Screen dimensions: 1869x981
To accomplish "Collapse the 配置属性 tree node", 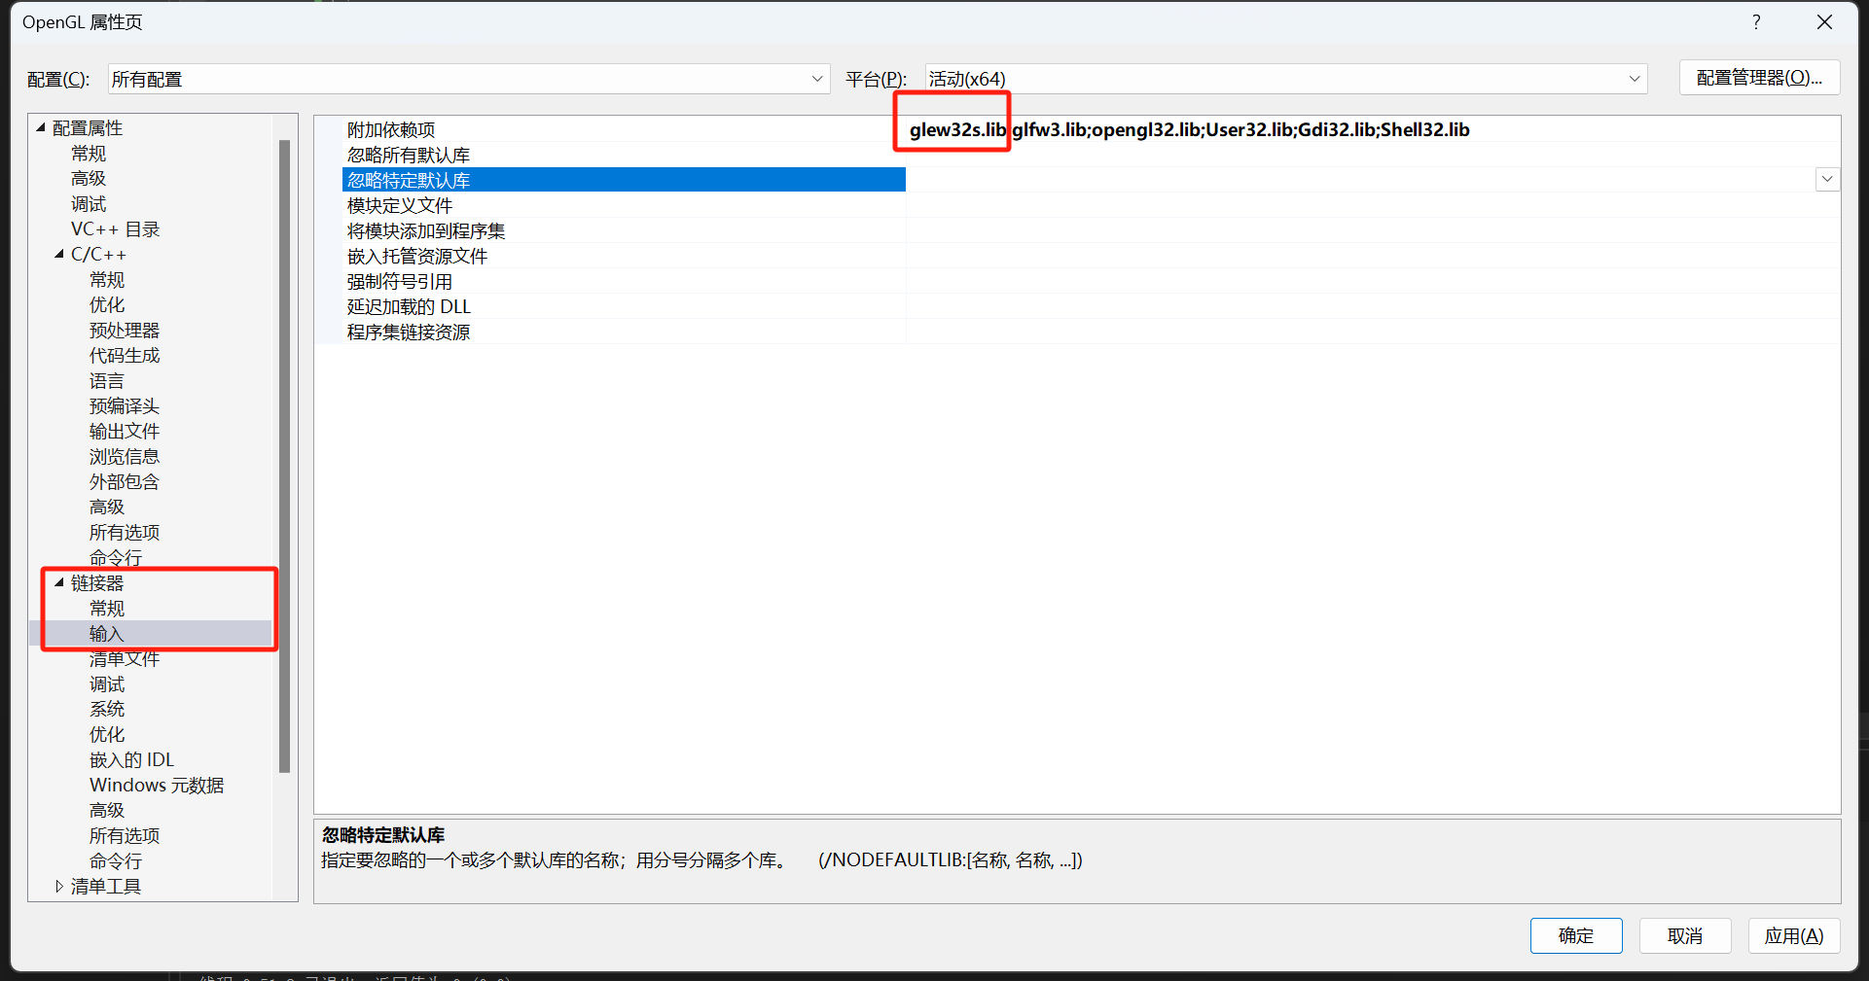I will tap(41, 127).
